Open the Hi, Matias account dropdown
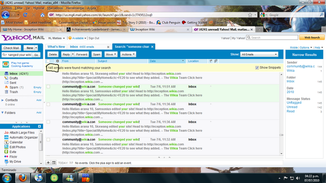 [x=57, y=38]
